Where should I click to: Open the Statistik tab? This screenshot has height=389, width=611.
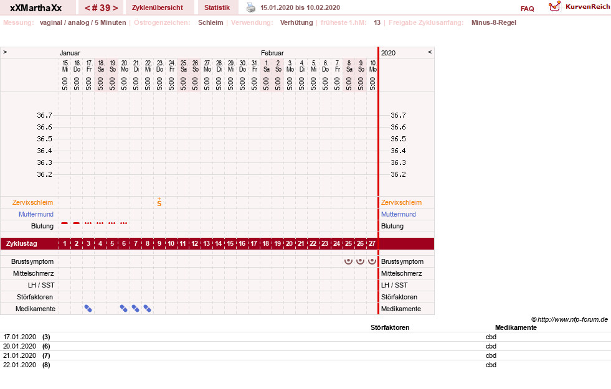(x=217, y=7)
